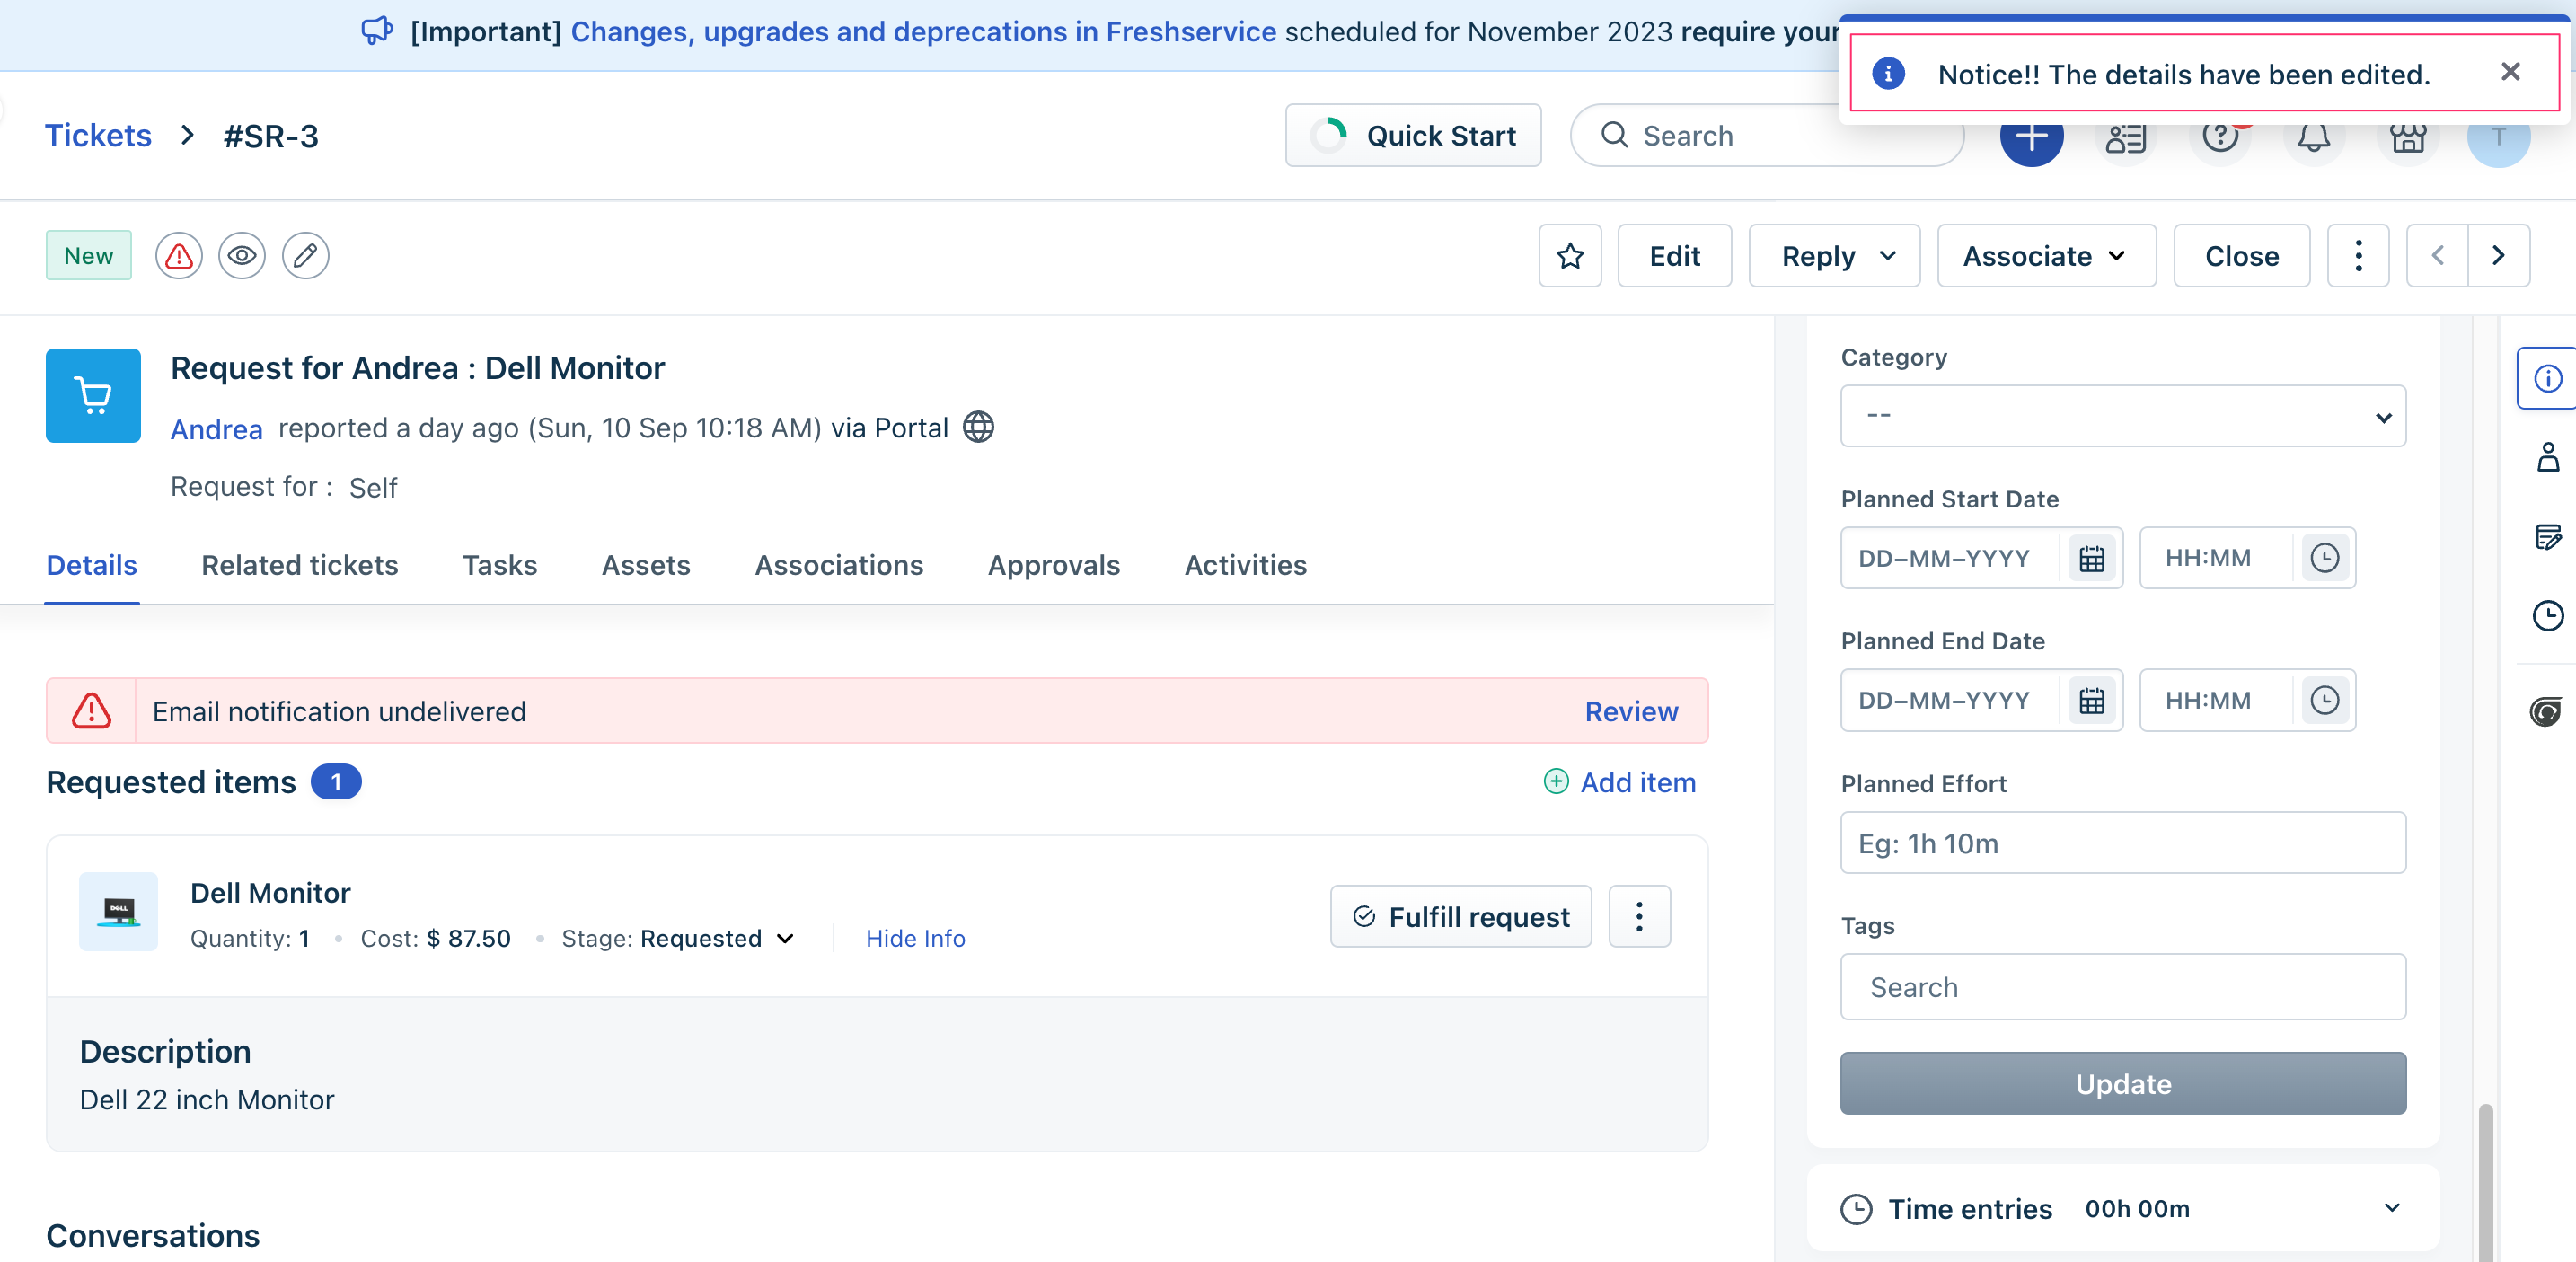Switch to the Activities tab
Image resolution: width=2576 pixels, height=1262 pixels.
click(1245, 563)
